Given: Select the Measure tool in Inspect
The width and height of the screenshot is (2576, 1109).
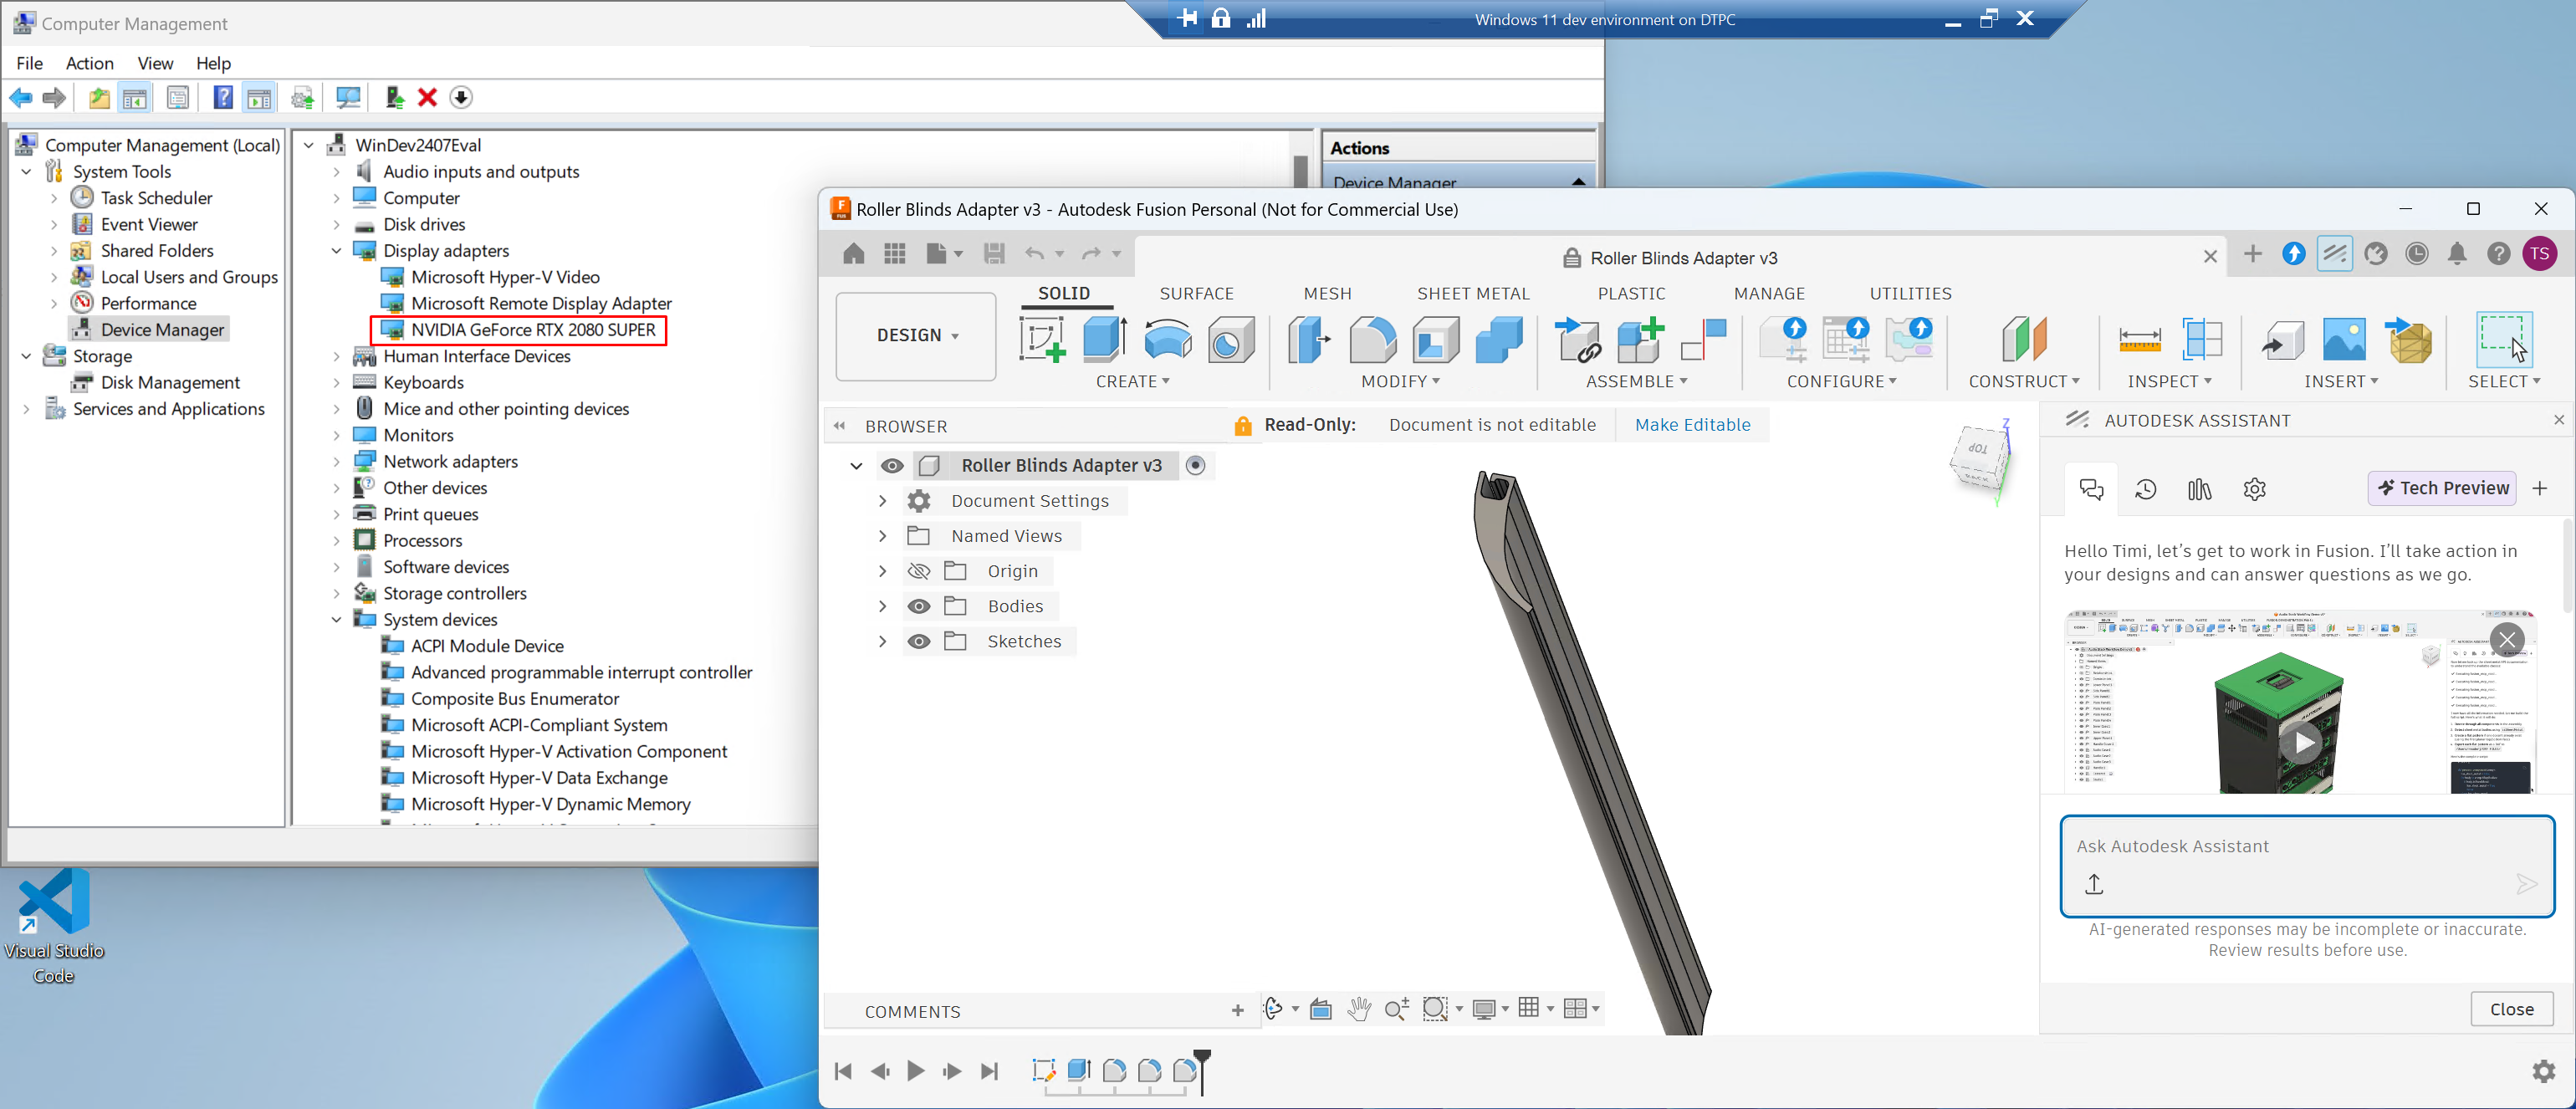Looking at the screenshot, I should coord(2139,340).
